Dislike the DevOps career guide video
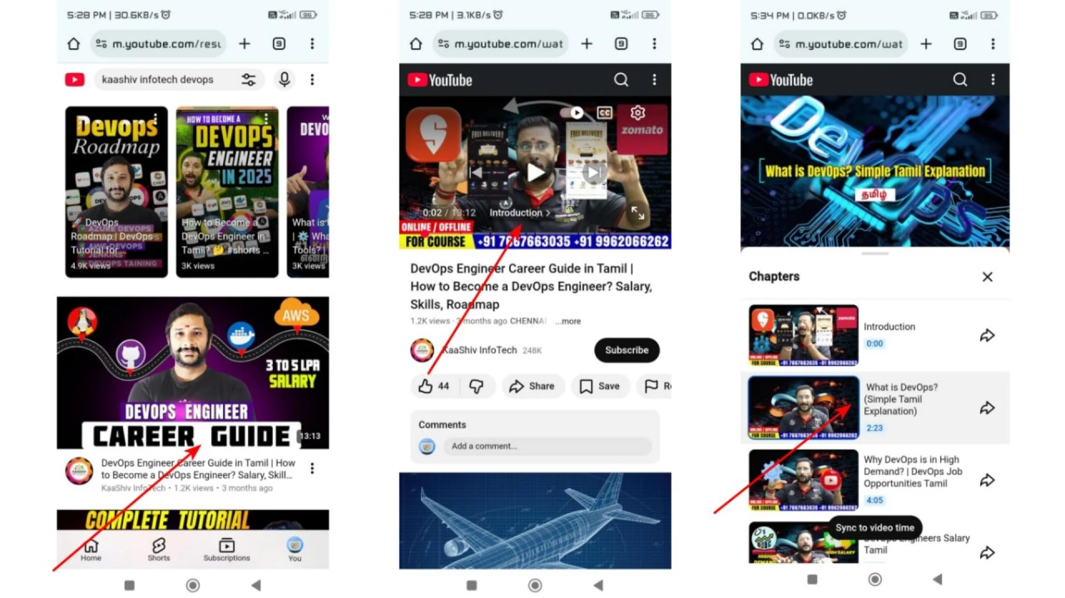The image size is (1065, 598). click(476, 386)
